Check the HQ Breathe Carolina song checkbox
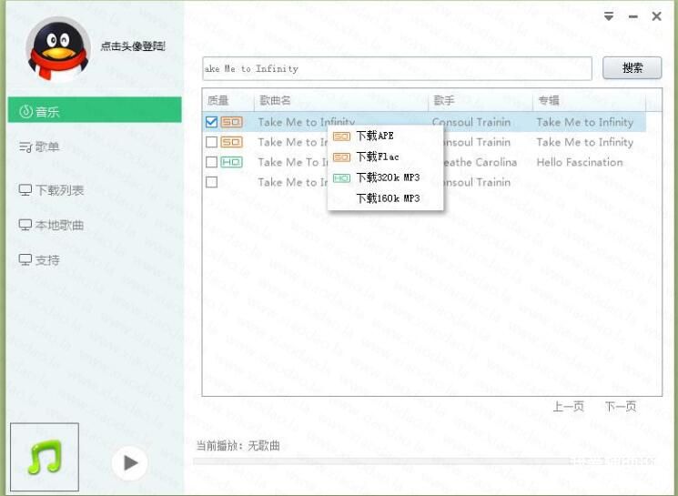678x496 pixels. click(x=212, y=162)
